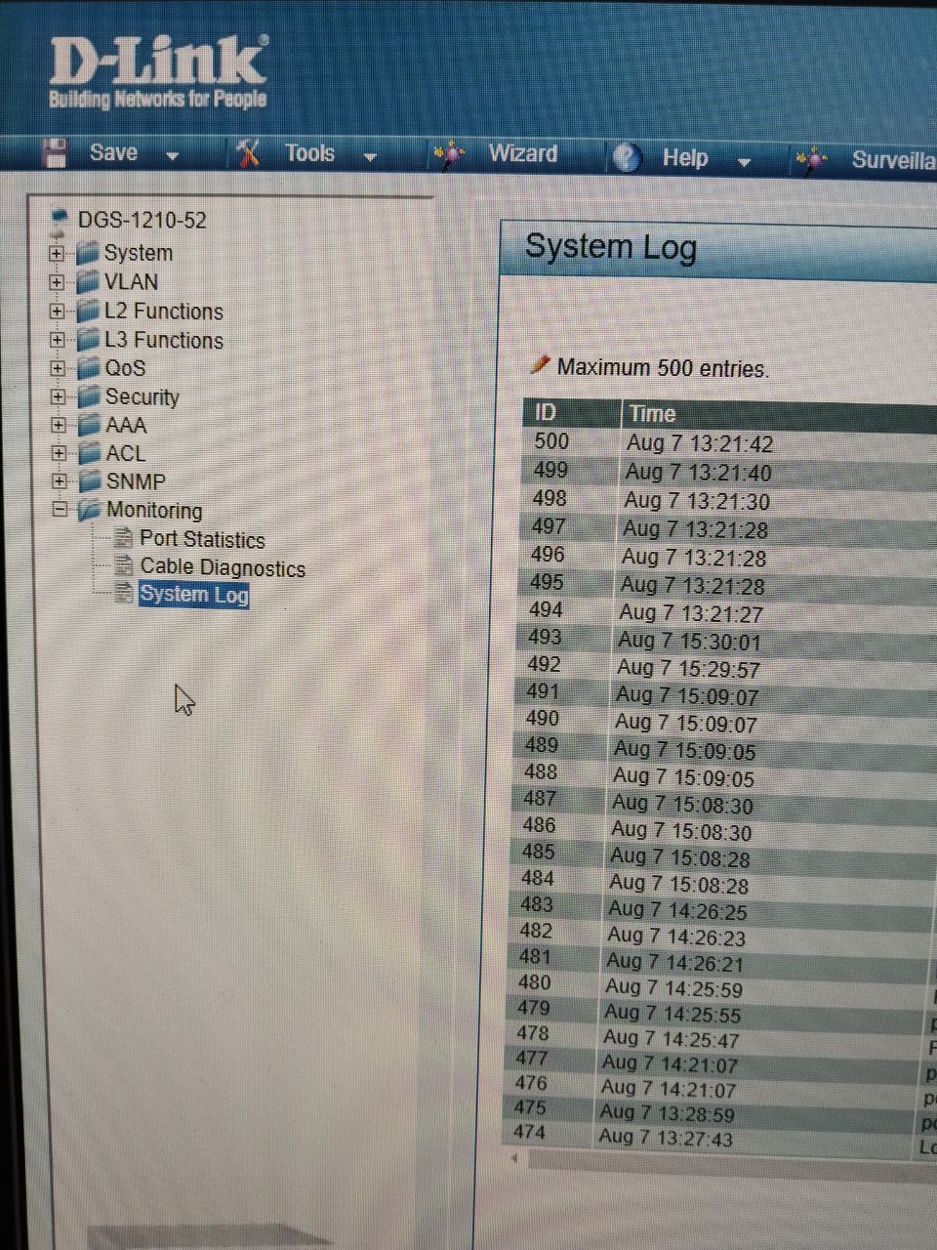Click the Security folder icon
The height and width of the screenshot is (1250, 937).
pos(90,396)
